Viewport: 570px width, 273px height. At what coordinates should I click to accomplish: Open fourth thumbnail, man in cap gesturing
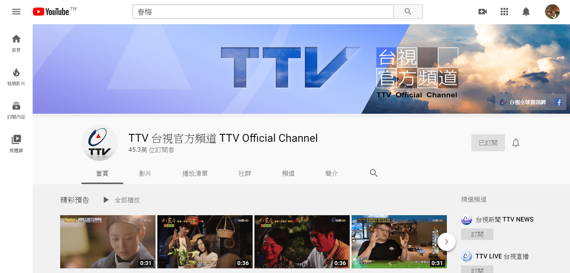coord(399,242)
